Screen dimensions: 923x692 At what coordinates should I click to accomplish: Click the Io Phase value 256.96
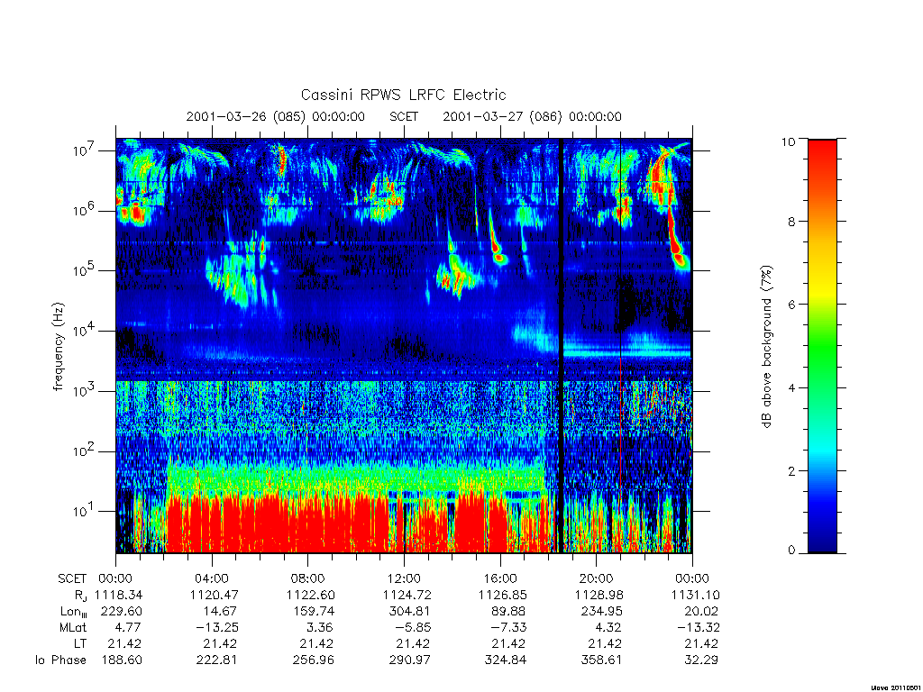point(313,660)
